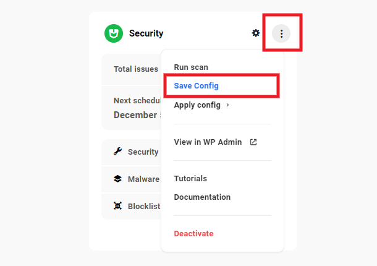Screen dimensions: 377x266
Task: Go to Documentation
Action: (x=202, y=197)
